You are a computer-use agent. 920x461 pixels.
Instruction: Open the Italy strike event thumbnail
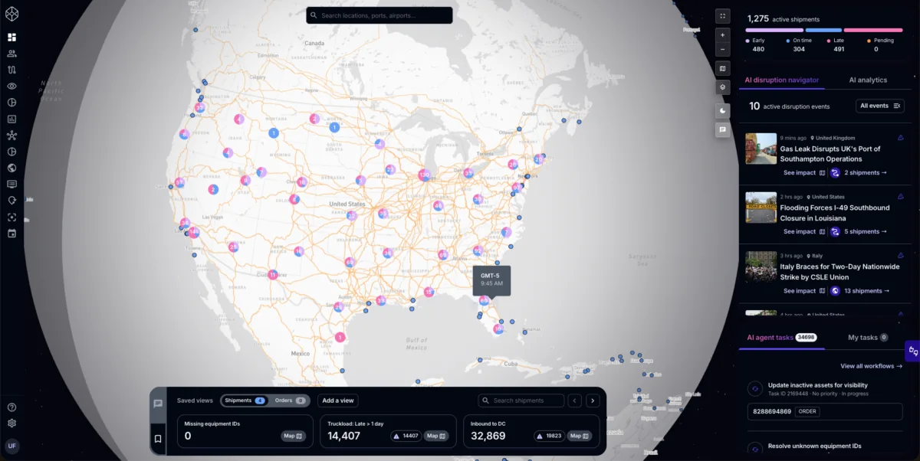click(761, 266)
